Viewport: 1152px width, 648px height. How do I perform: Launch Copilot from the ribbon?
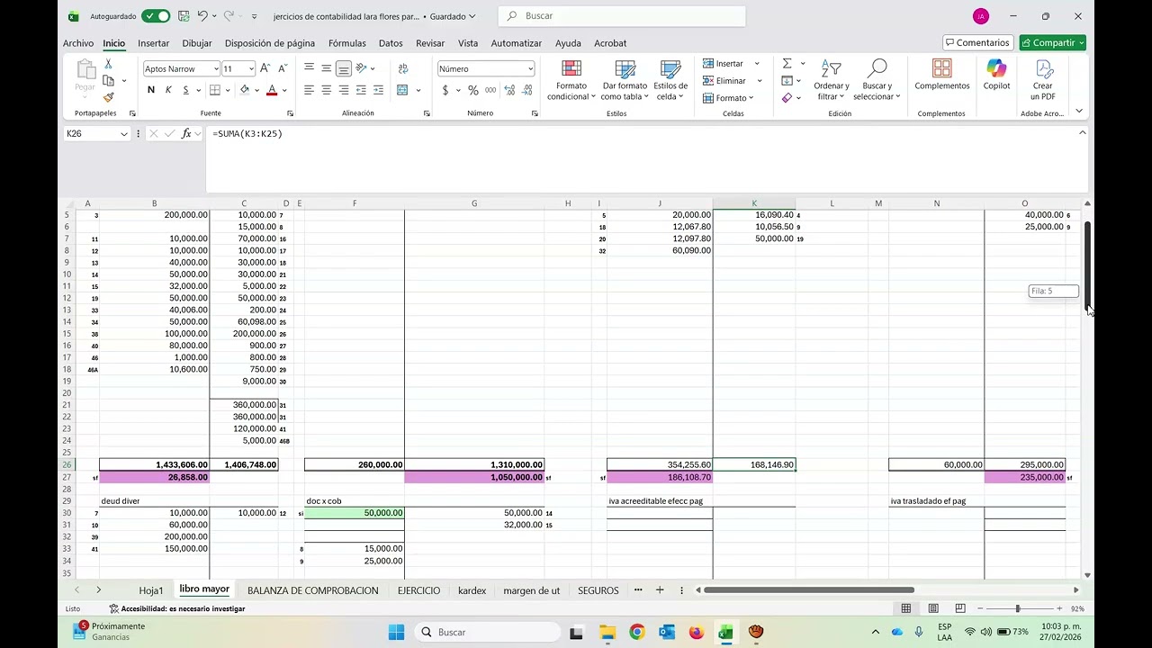[996, 76]
